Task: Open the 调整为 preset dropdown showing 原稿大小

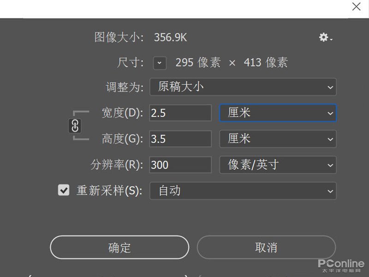Action: click(x=243, y=87)
